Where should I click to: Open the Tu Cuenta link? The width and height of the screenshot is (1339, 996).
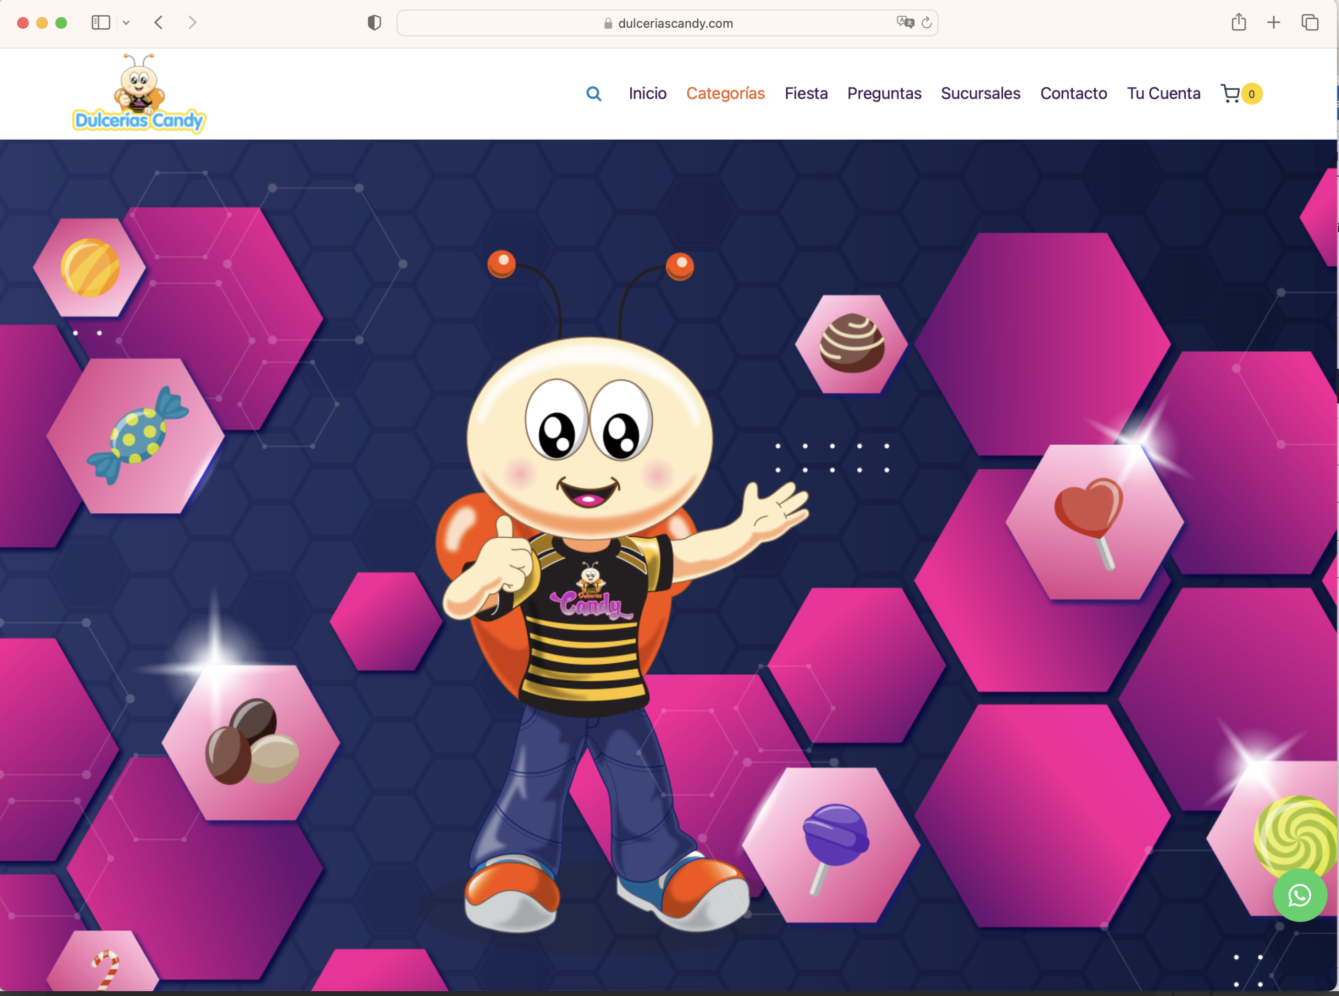click(1163, 94)
